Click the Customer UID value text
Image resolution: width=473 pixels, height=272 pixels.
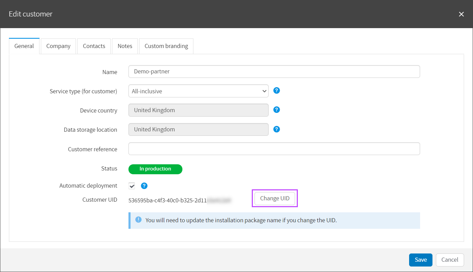tap(180, 200)
